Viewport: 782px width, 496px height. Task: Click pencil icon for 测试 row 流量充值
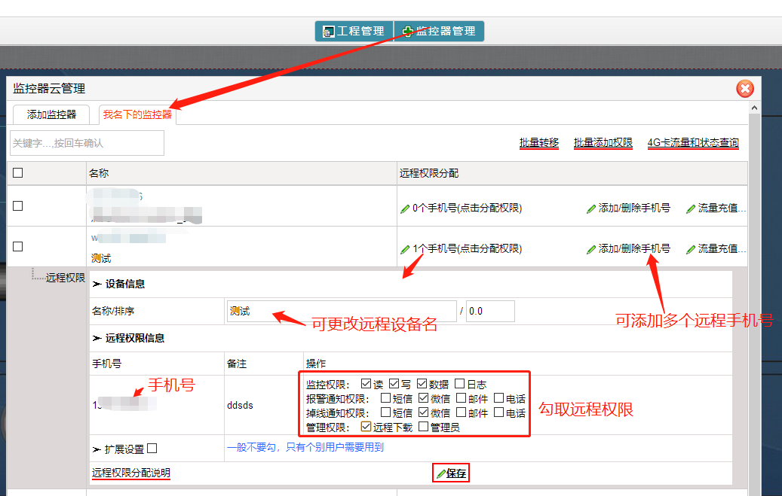(691, 249)
